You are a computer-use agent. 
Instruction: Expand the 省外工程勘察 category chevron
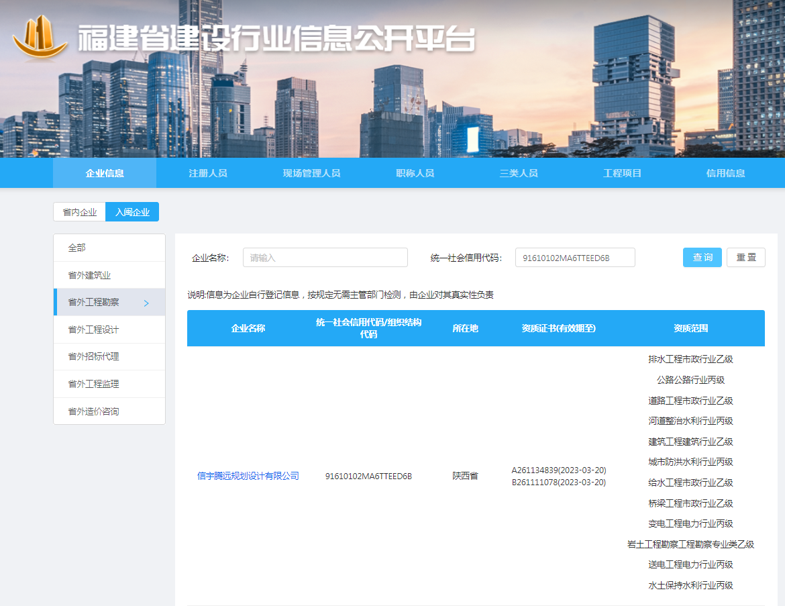146,302
